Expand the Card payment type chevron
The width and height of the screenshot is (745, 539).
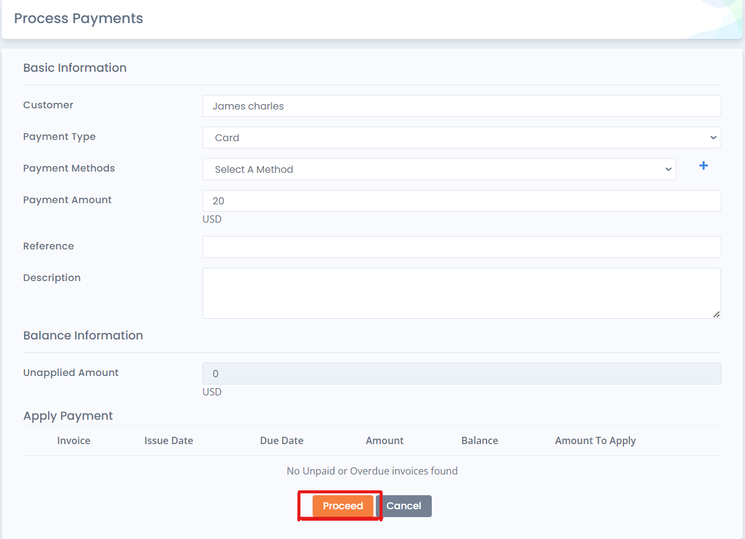pos(712,137)
